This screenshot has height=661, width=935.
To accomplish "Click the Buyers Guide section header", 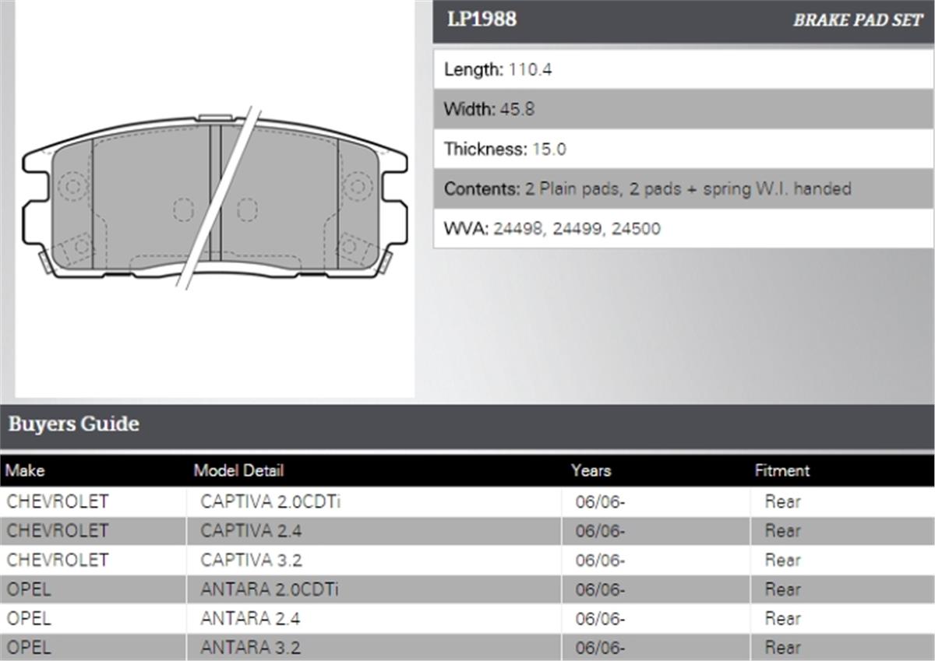I will tap(467, 425).
